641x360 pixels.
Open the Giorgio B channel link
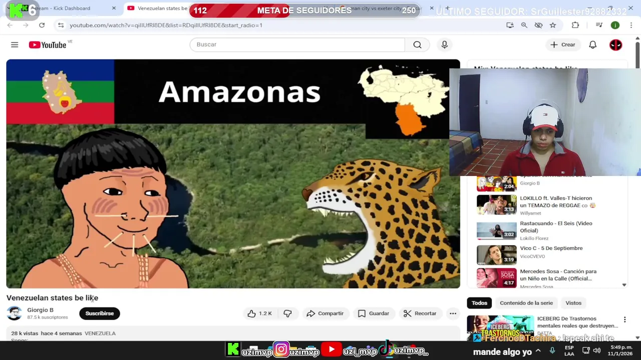coord(40,310)
